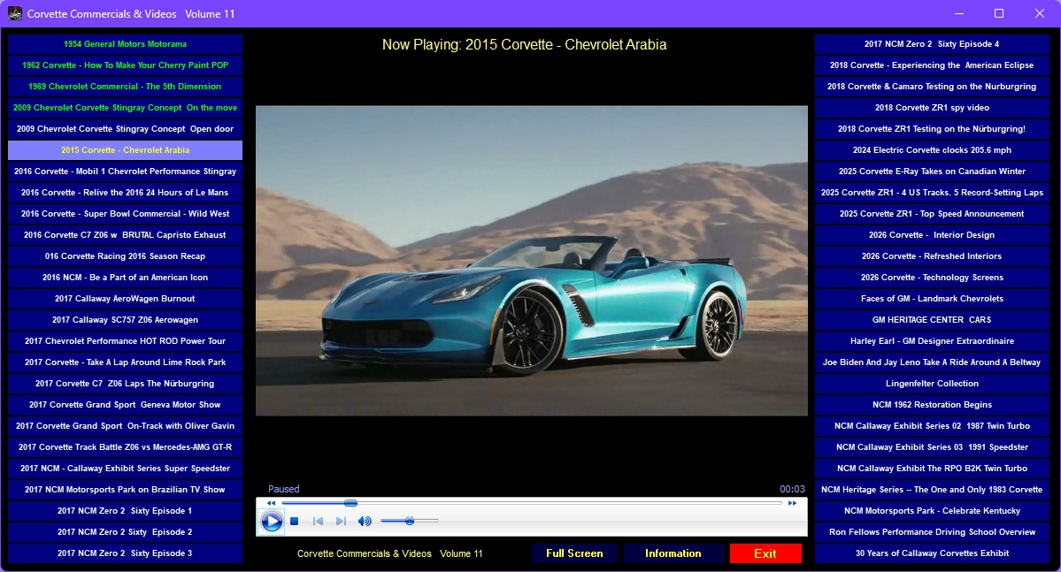The height and width of the screenshot is (572, 1061).
Task: Play 2018 Corvette ZR1 spy video
Action: pos(932,108)
